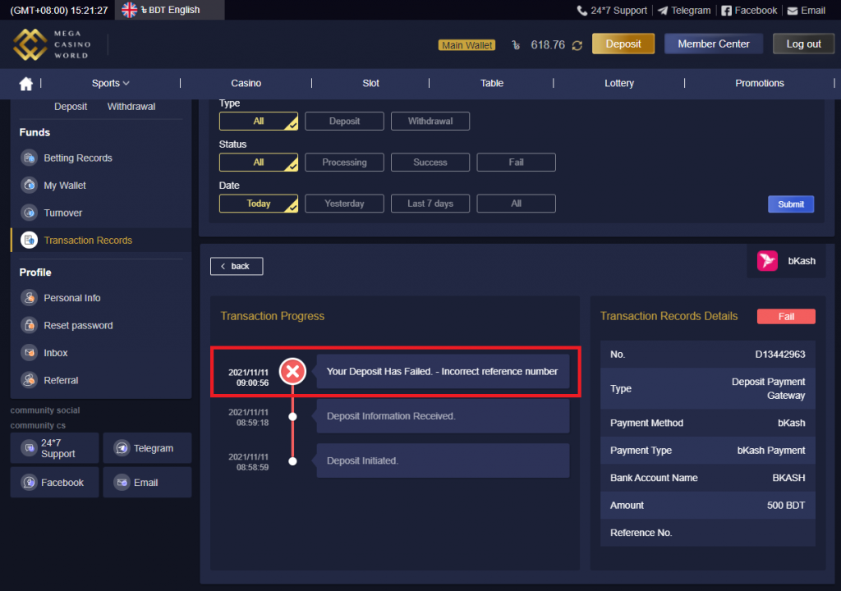Click the Log out button
The height and width of the screenshot is (591, 841).
click(x=803, y=44)
